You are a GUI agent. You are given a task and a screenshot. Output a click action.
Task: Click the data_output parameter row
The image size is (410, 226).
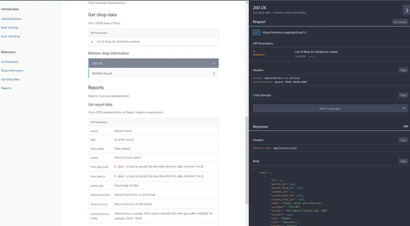click(153, 149)
